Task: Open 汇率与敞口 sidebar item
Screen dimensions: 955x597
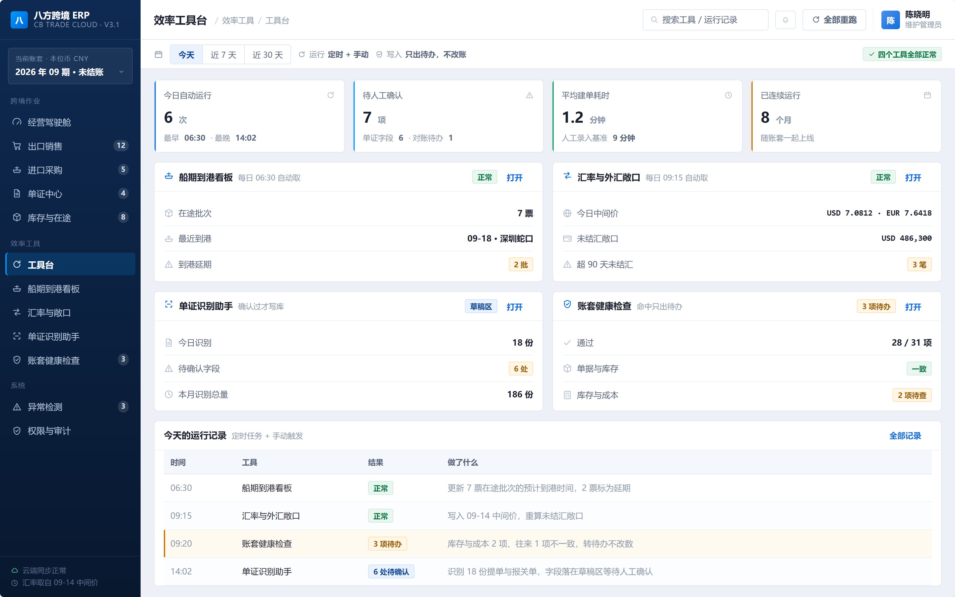Action: click(70, 313)
